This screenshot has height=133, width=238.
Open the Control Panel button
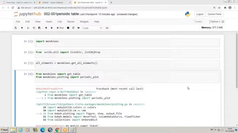pyautogui.click(x=214, y=14)
